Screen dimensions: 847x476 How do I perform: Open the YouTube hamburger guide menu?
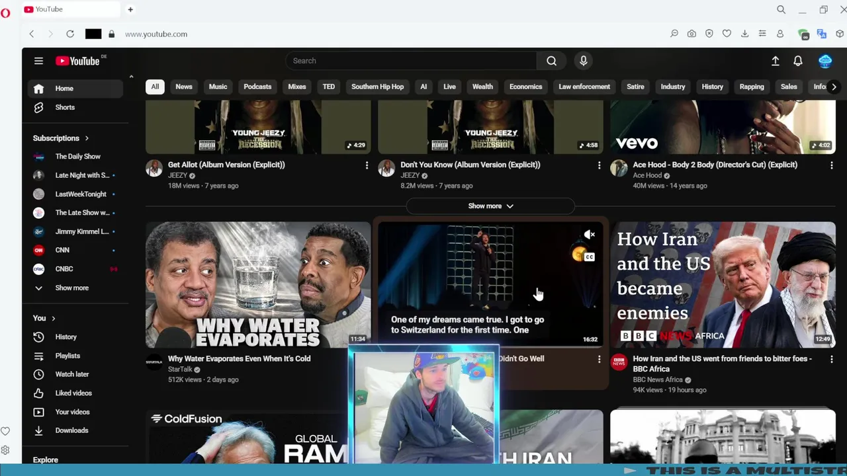click(38, 61)
